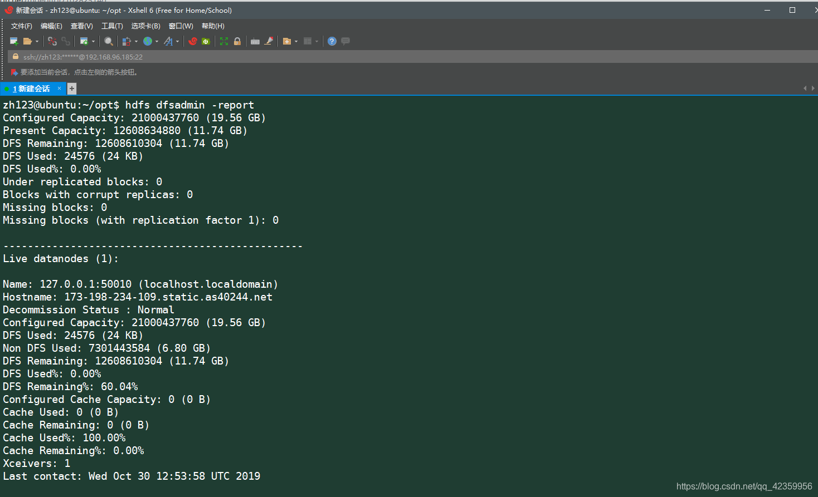Click 'DFS Remaining%: 60.04%' line
818x497 pixels.
point(70,387)
